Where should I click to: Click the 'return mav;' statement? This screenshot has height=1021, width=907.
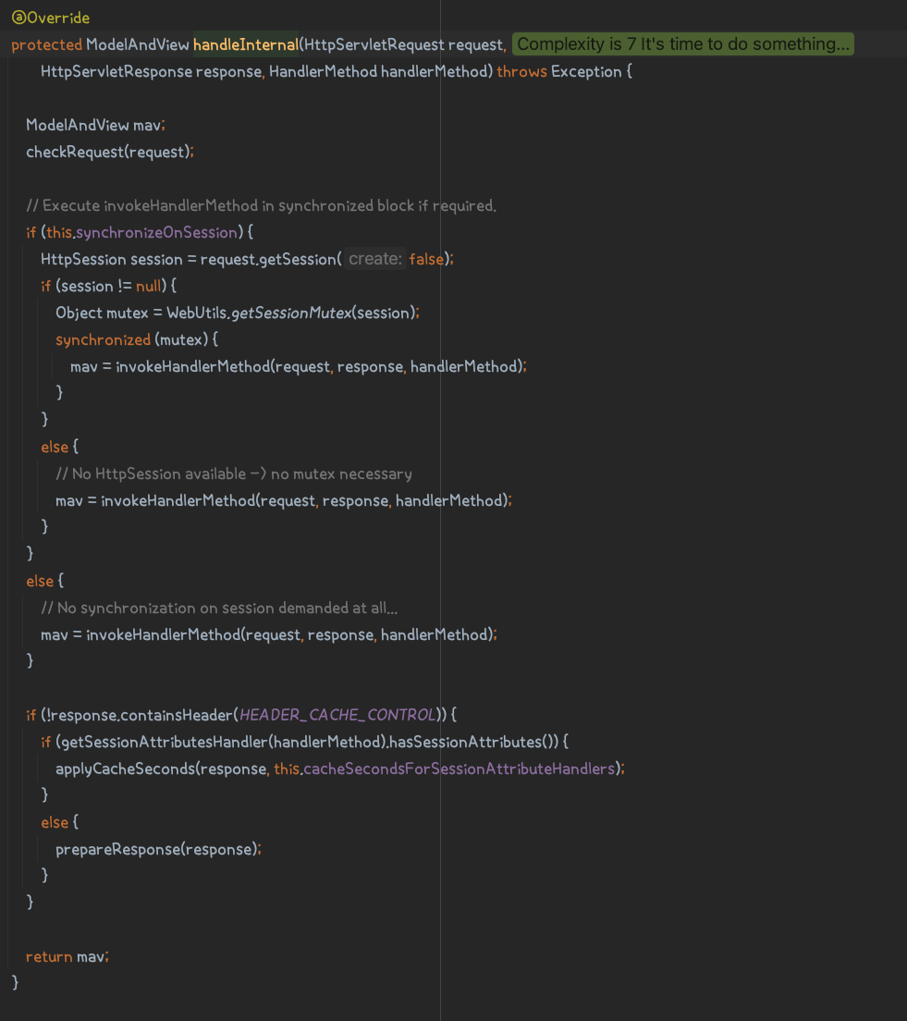coord(67,956)
